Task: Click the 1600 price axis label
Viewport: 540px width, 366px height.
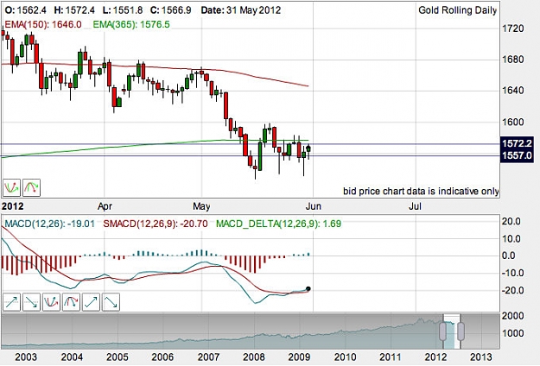Action: coord(513,122)
